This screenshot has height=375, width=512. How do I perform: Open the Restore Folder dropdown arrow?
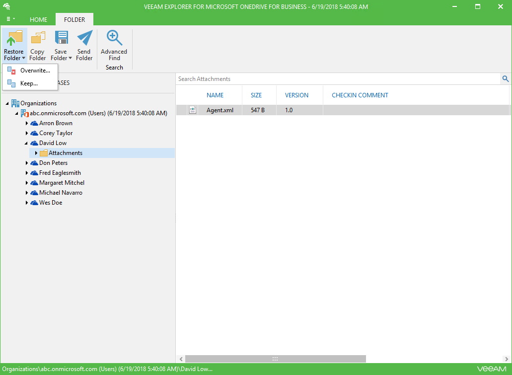tap(23, 58)
